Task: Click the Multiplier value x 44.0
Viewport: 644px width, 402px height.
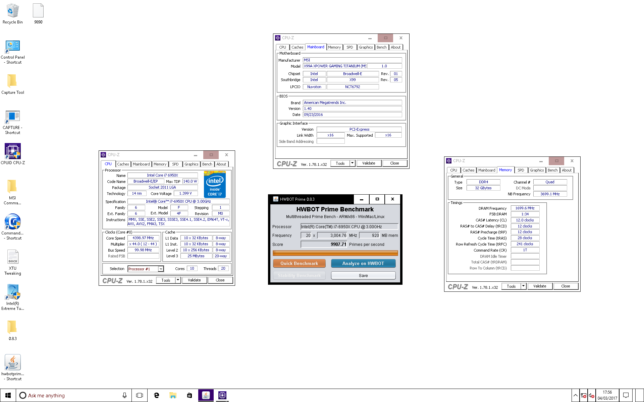Action: click(x=143, y=244)
